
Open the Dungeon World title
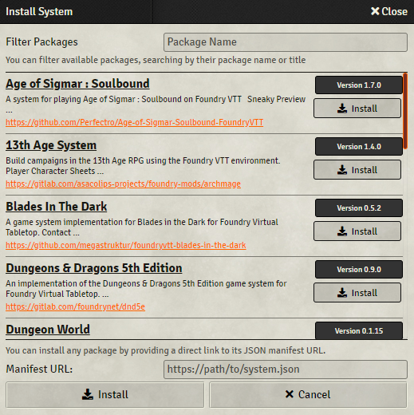point(48,330)
